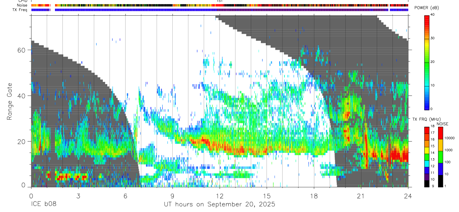Click the 12 hour label on the UT axis
Image resolution: width=459 pixels, height=212 pixels.
point(220,195)
